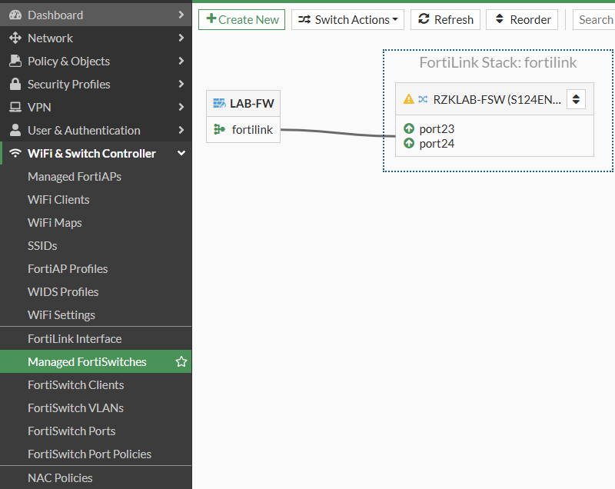This screenshot has height=489, width=615.
Task: Click the refresh arrows icon
Action: click(x=424, y=18)
